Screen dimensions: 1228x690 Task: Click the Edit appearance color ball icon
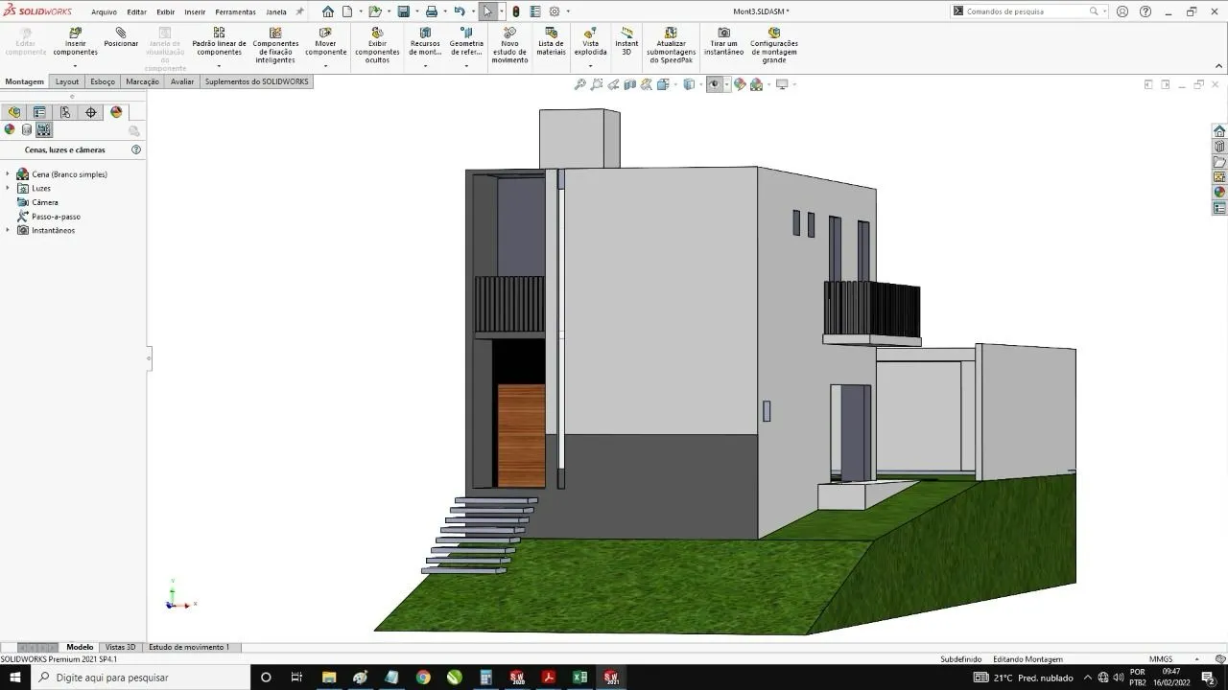tap(740, 84)
